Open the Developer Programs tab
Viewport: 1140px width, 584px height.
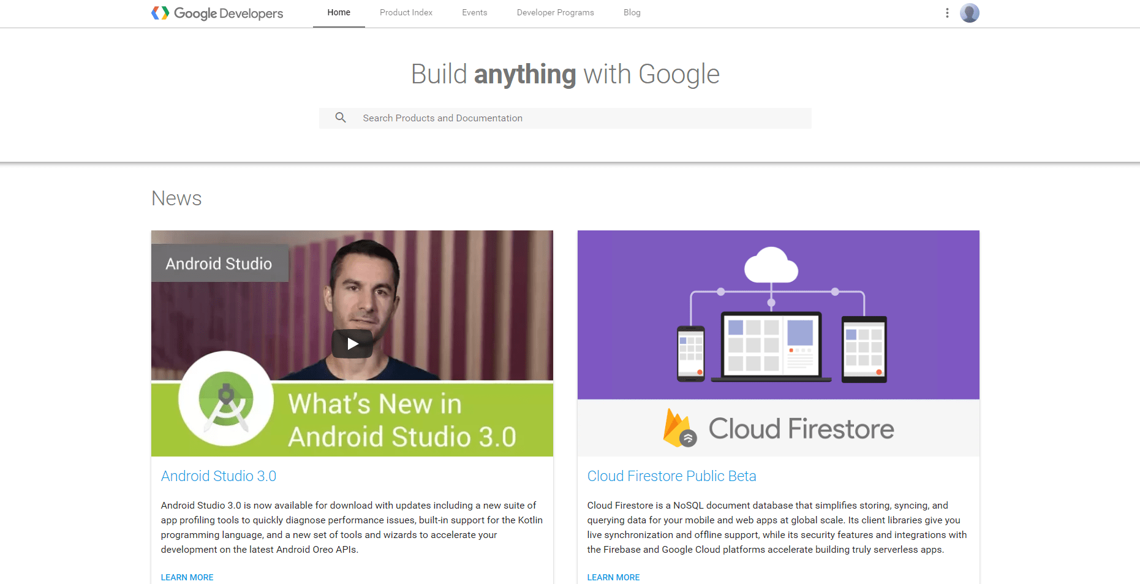click(555, 13)
